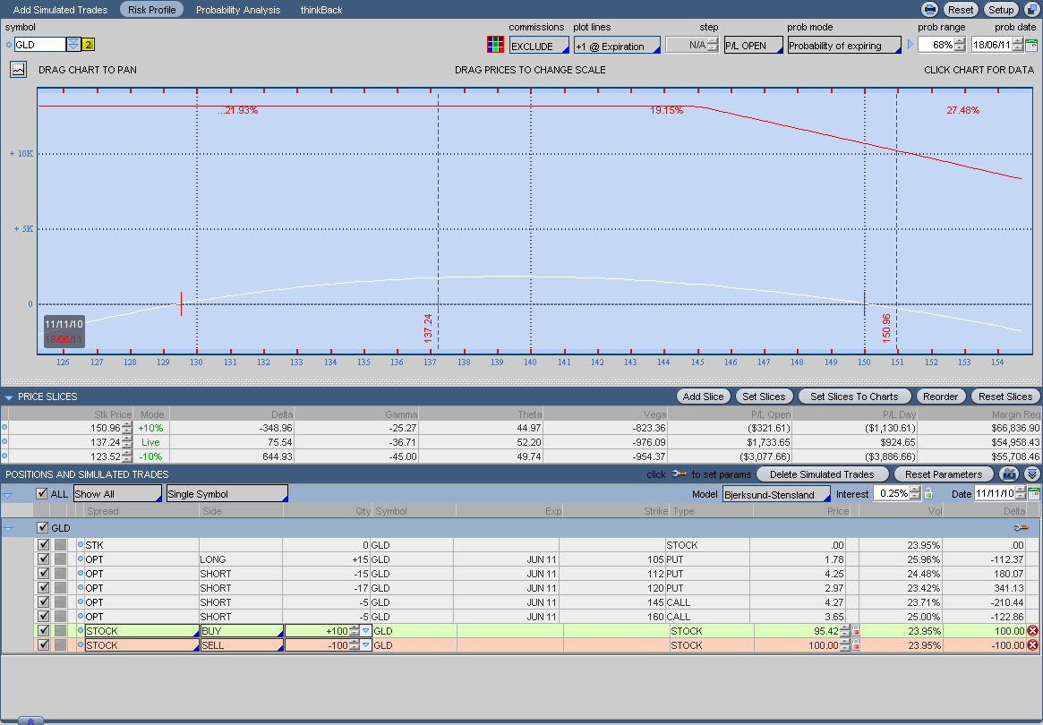The image size is (1043, 725).
Task: Switch to the Probability Analysis tab
Action: pos(238,10)
